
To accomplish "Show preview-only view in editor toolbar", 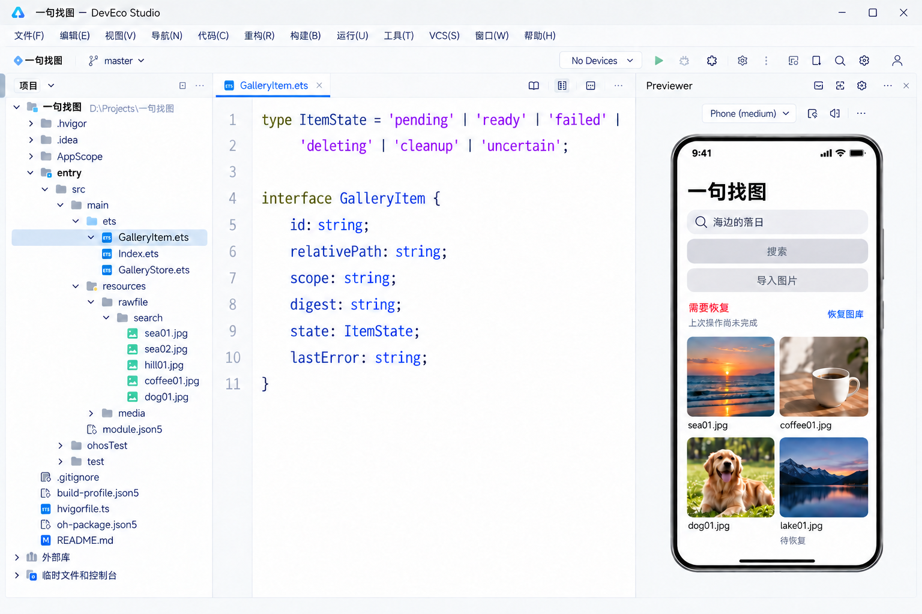I will coord(591,86).
